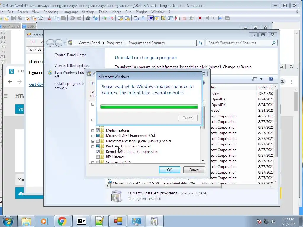Open the Notepad++ Plugins menu

point(141,12)
